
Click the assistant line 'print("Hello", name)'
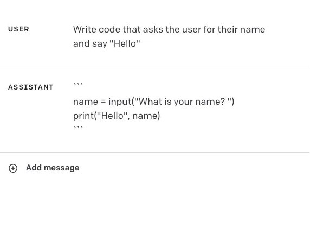click(x=117, y=116)
